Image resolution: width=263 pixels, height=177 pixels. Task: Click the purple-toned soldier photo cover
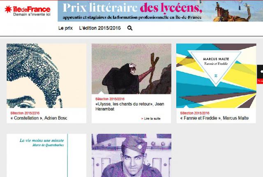tap(131, 155)
